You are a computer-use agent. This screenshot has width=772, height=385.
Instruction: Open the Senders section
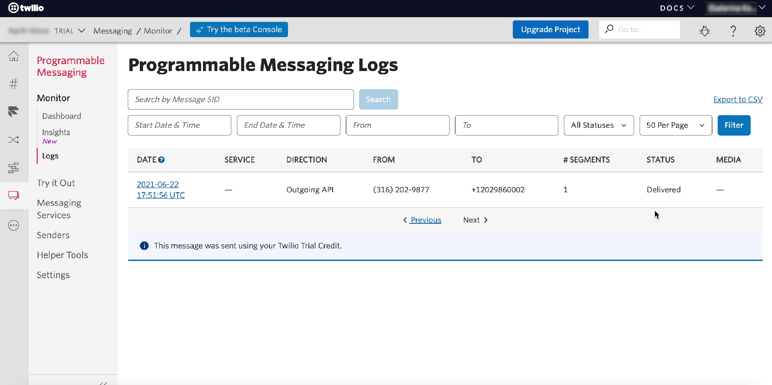click(x=53, y=235)
